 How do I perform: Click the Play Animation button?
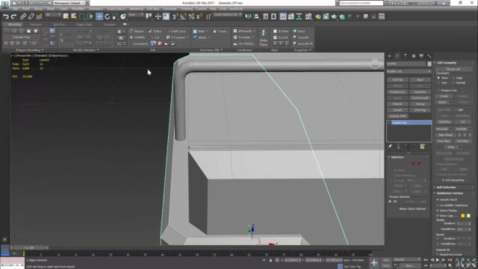click(438, 260)
